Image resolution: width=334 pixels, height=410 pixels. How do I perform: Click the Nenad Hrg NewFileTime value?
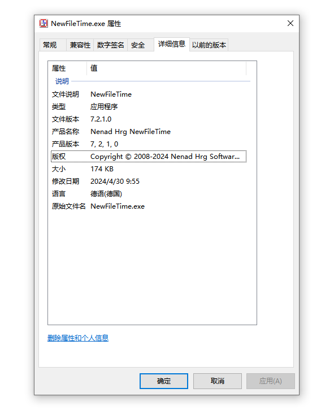(x=131, y=132)
